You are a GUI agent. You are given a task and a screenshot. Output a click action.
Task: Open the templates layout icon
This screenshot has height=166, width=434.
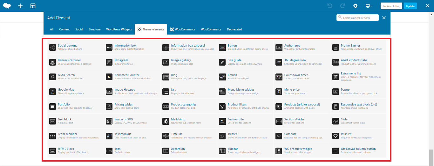33,6
